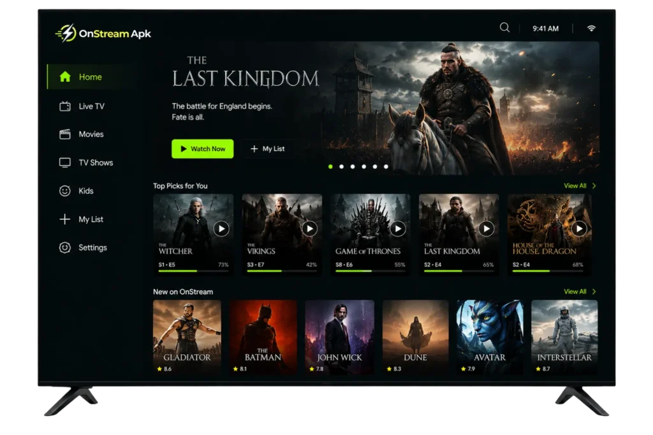Click The Batman's star rating 8.1

(x=240, y=369)
